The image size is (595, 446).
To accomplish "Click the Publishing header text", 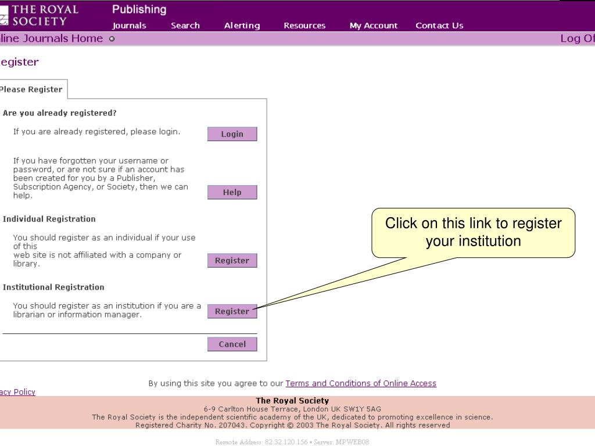I will [139, 9].
